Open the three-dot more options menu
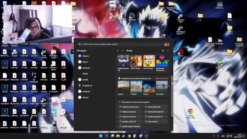This screenshot has width=247, height=139. pyautogui.click(x=168, y=51)
